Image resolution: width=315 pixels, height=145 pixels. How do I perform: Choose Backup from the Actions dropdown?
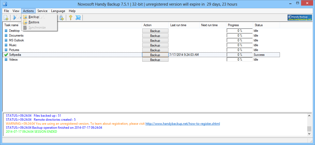point(39,17)
